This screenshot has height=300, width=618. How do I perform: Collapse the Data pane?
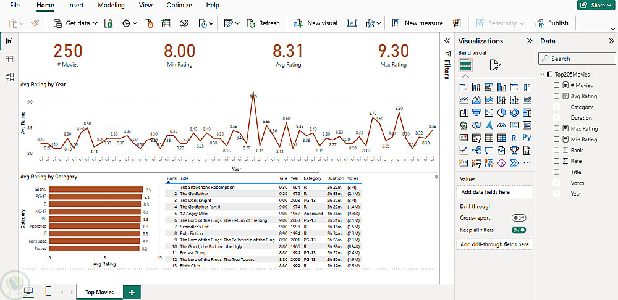[611, 41]
